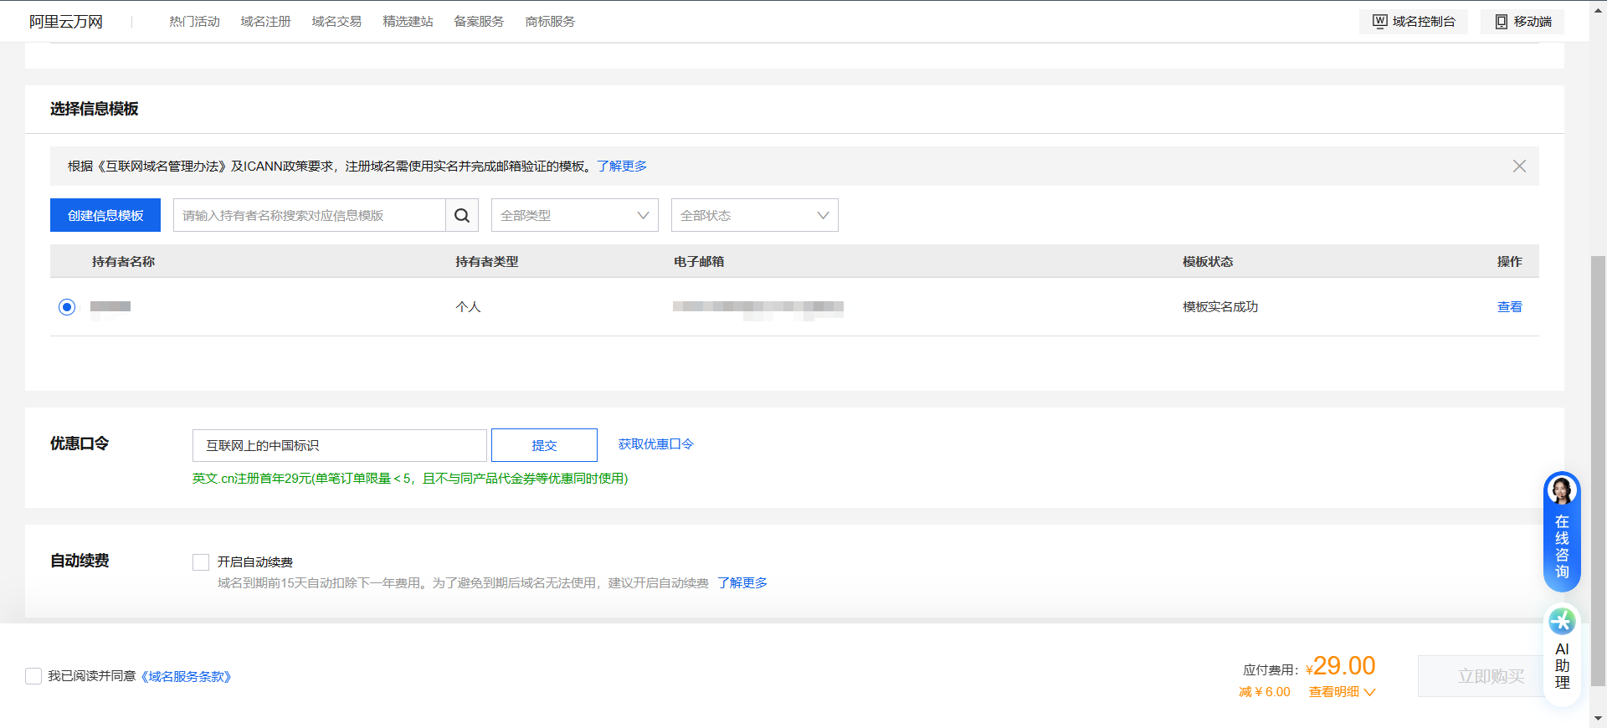Enable the 开启自动续费 checkbox

point(201,562)
